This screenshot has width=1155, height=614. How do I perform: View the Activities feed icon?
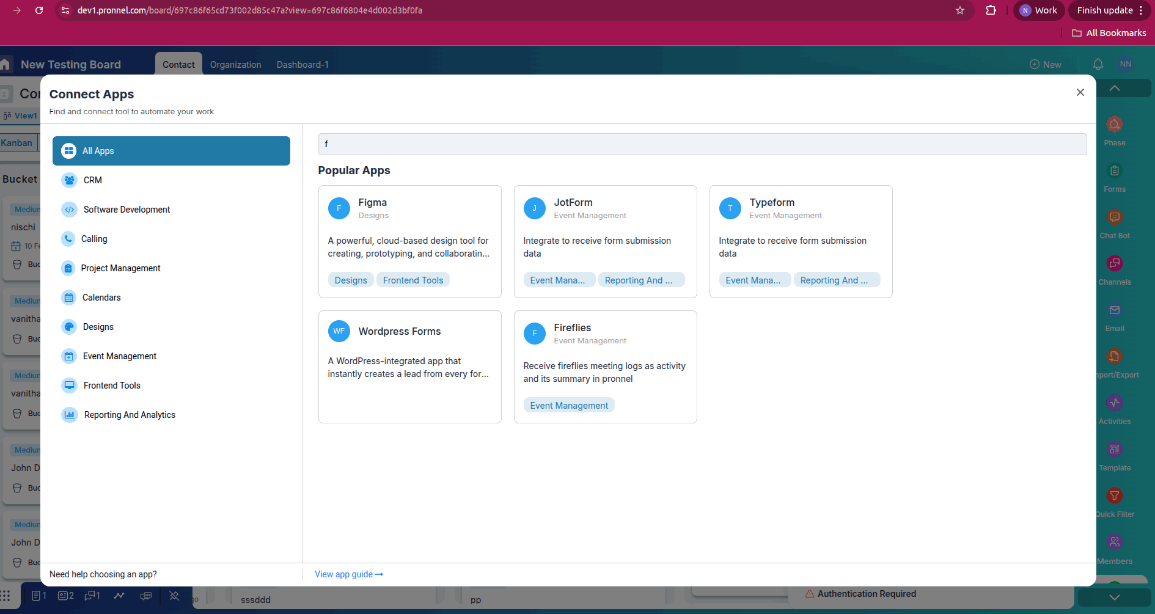1114,403
